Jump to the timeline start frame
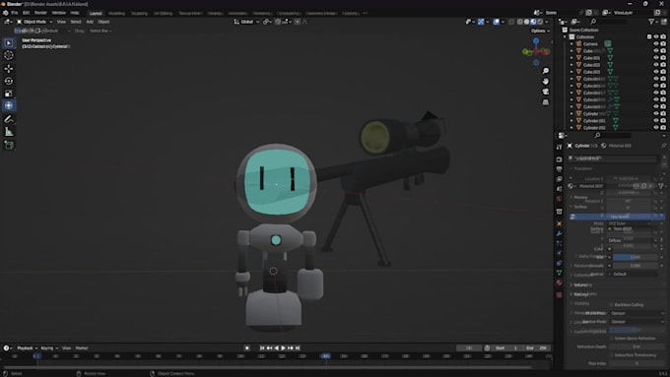This screenshot has width=670, height=377. coord(262,348)
